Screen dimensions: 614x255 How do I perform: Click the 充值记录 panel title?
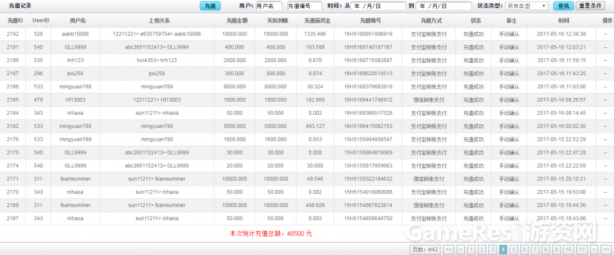coord(20,6)
